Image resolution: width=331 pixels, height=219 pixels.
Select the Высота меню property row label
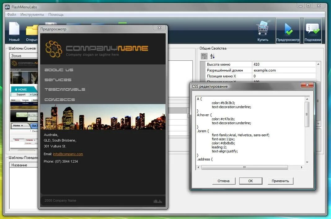pos(229,64)
